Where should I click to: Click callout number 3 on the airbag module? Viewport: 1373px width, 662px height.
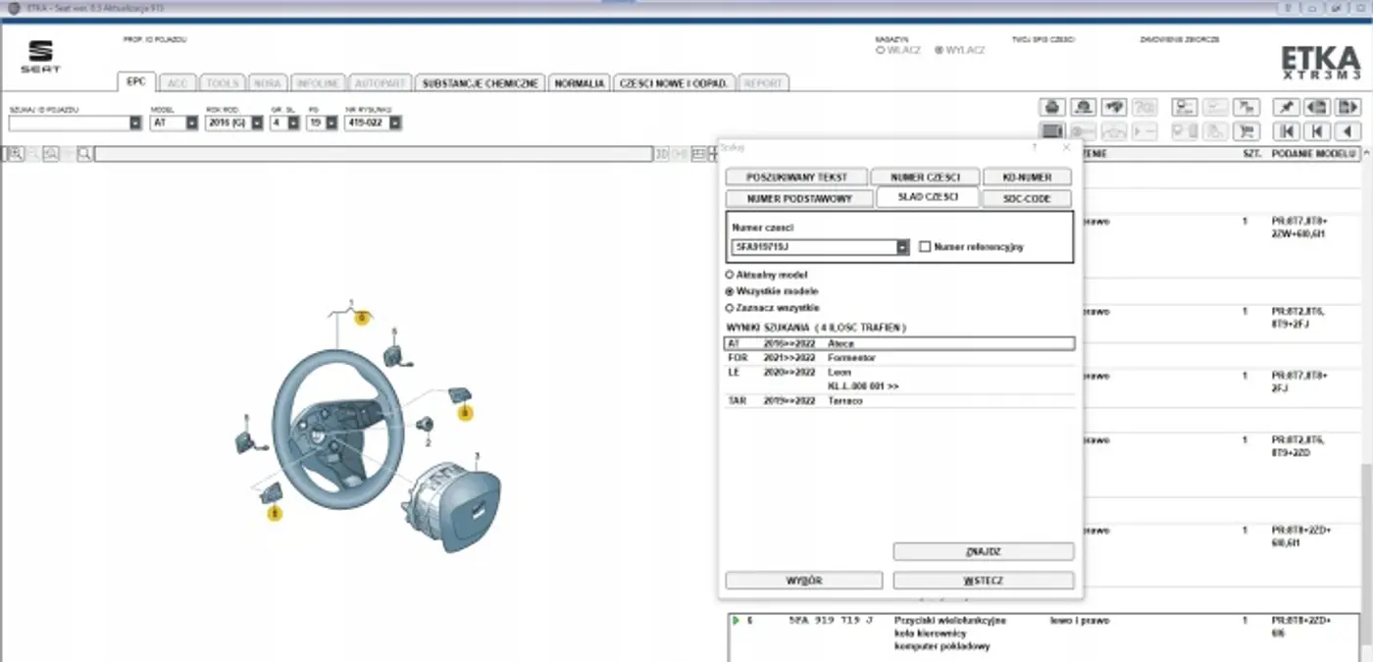coord(477,456)
